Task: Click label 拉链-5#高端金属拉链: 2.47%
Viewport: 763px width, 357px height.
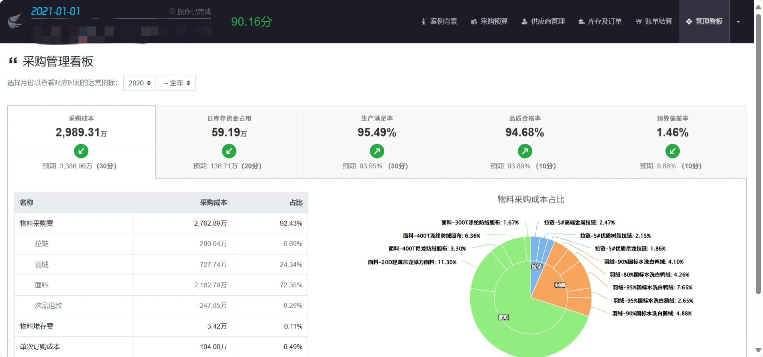Action: tap(579, 223)
